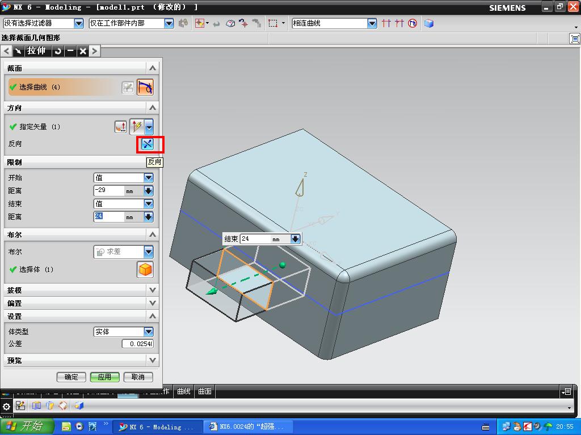The image size is (581, 435).
Task: Click the previous arrow on 拉伸 title bar
Action: click(7, 51)
